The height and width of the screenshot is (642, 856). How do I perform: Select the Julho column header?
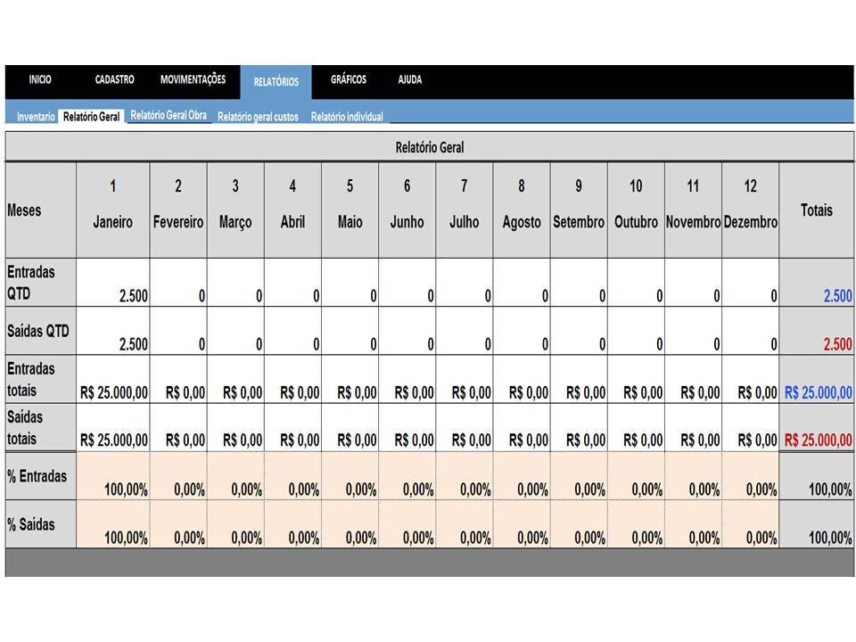[x=465, y=210]
